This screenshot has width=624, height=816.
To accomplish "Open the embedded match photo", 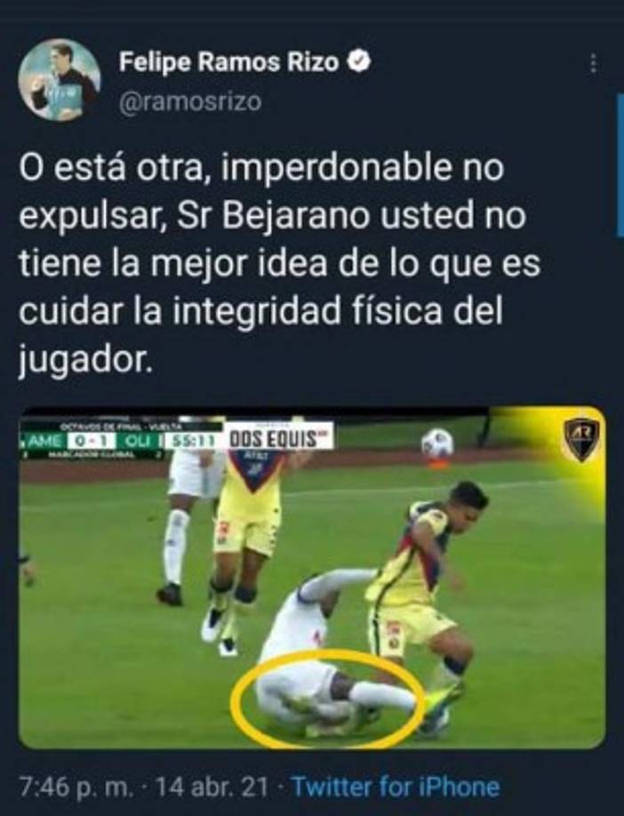I will (312, 578).
